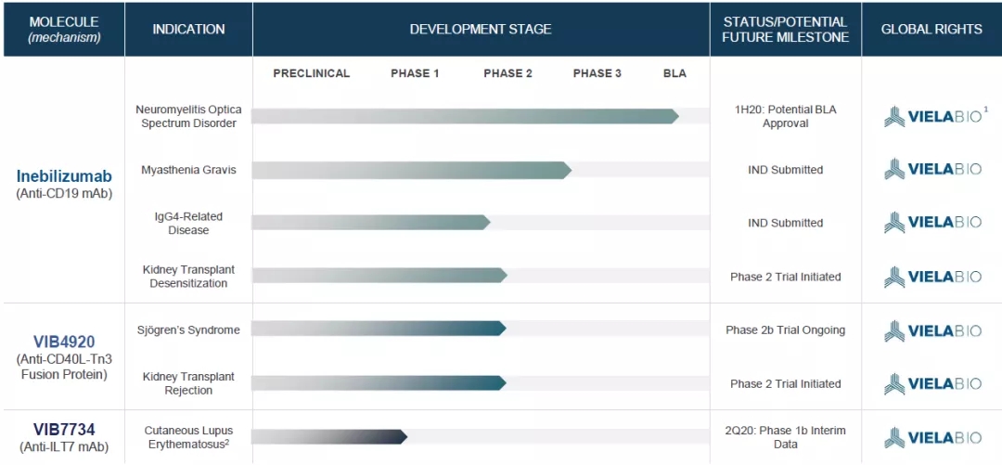Select the BLA stage label

point(674,73)
